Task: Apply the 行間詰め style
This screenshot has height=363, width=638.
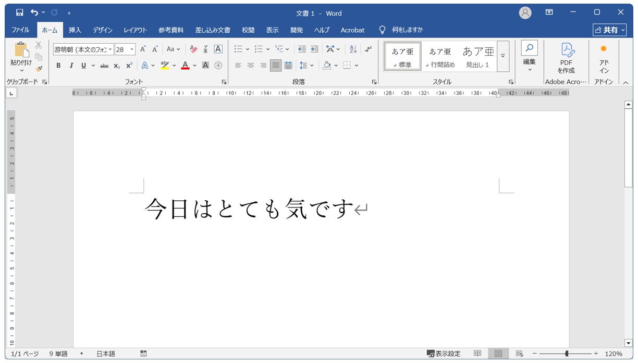Action: (440, 56)
